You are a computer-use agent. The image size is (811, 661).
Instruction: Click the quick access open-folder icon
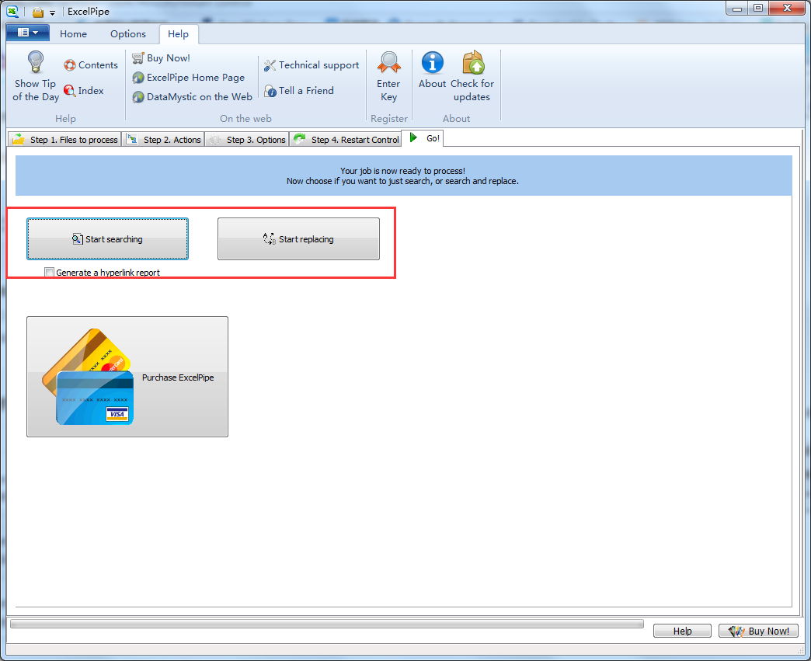38,12
